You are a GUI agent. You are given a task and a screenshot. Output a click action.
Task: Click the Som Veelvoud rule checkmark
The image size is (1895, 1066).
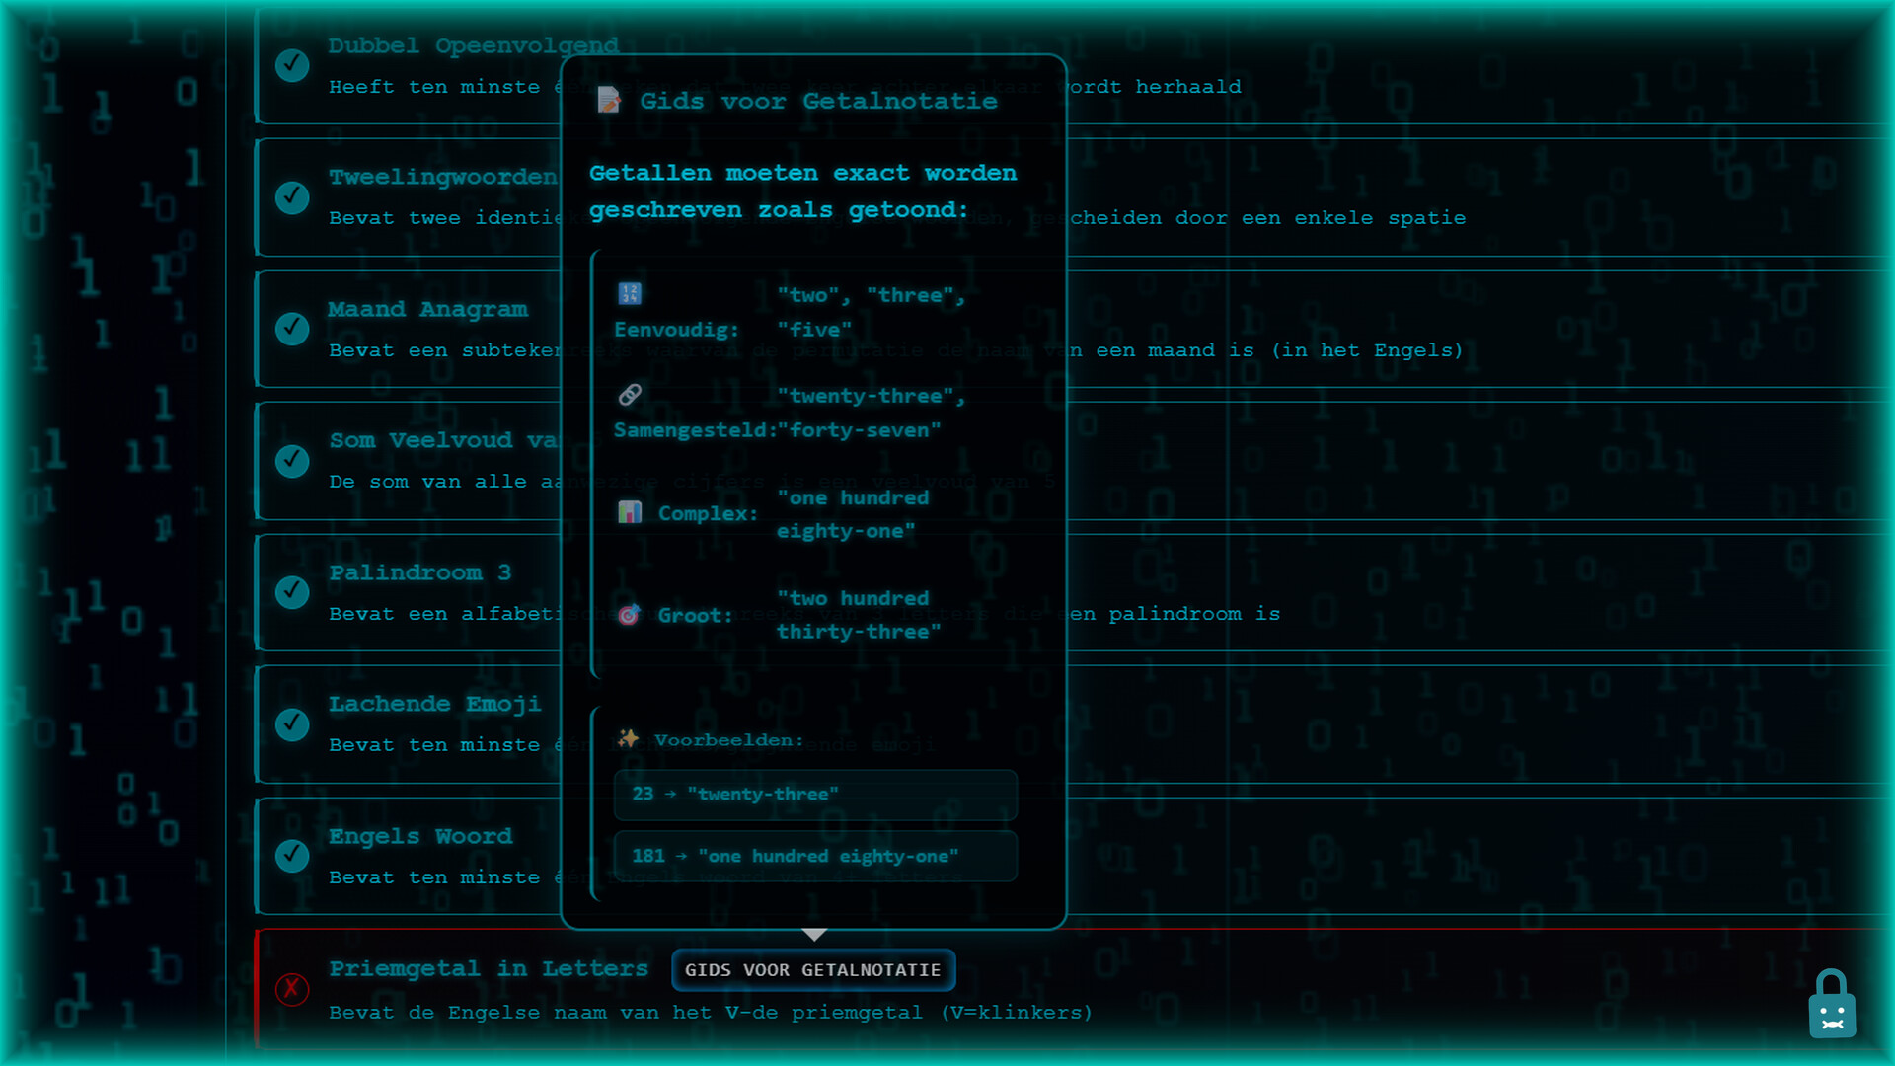click(x=292, y=460)
